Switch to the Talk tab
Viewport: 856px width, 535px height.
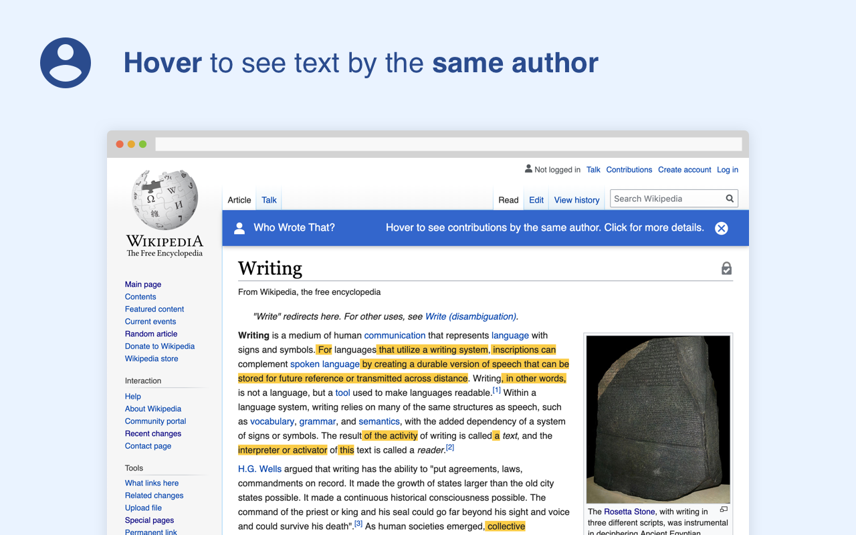click(268, 199)
